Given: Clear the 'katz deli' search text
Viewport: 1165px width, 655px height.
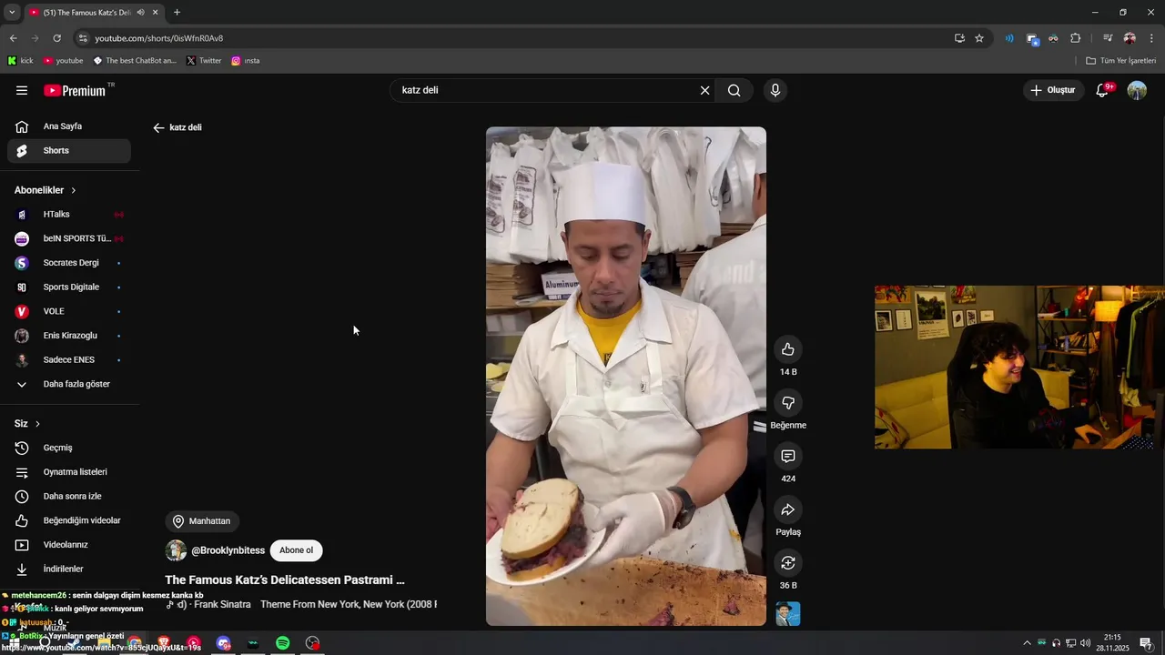Looking at the screenshot, I should 704,90.
